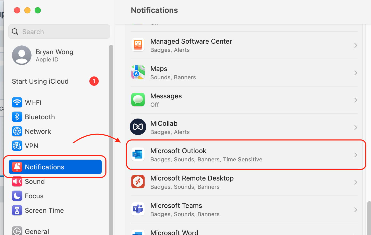Open MiCollab row chevron
Image resolution: width=371 pixels, height=235 pixels.
(356, 128)
